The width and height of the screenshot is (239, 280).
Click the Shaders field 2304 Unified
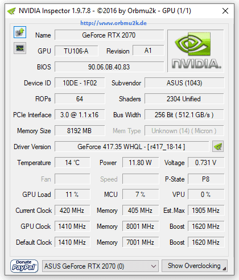coord(184,99)
